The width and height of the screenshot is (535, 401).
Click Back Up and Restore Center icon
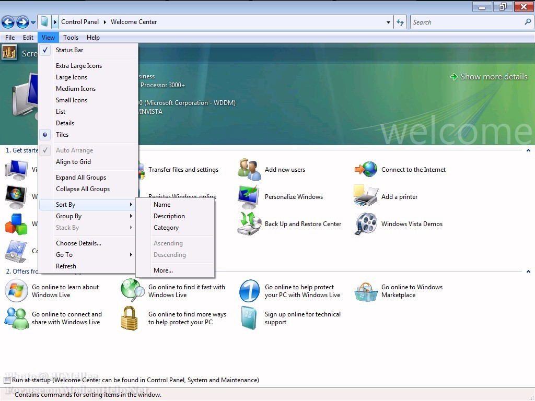click(249, 223)
